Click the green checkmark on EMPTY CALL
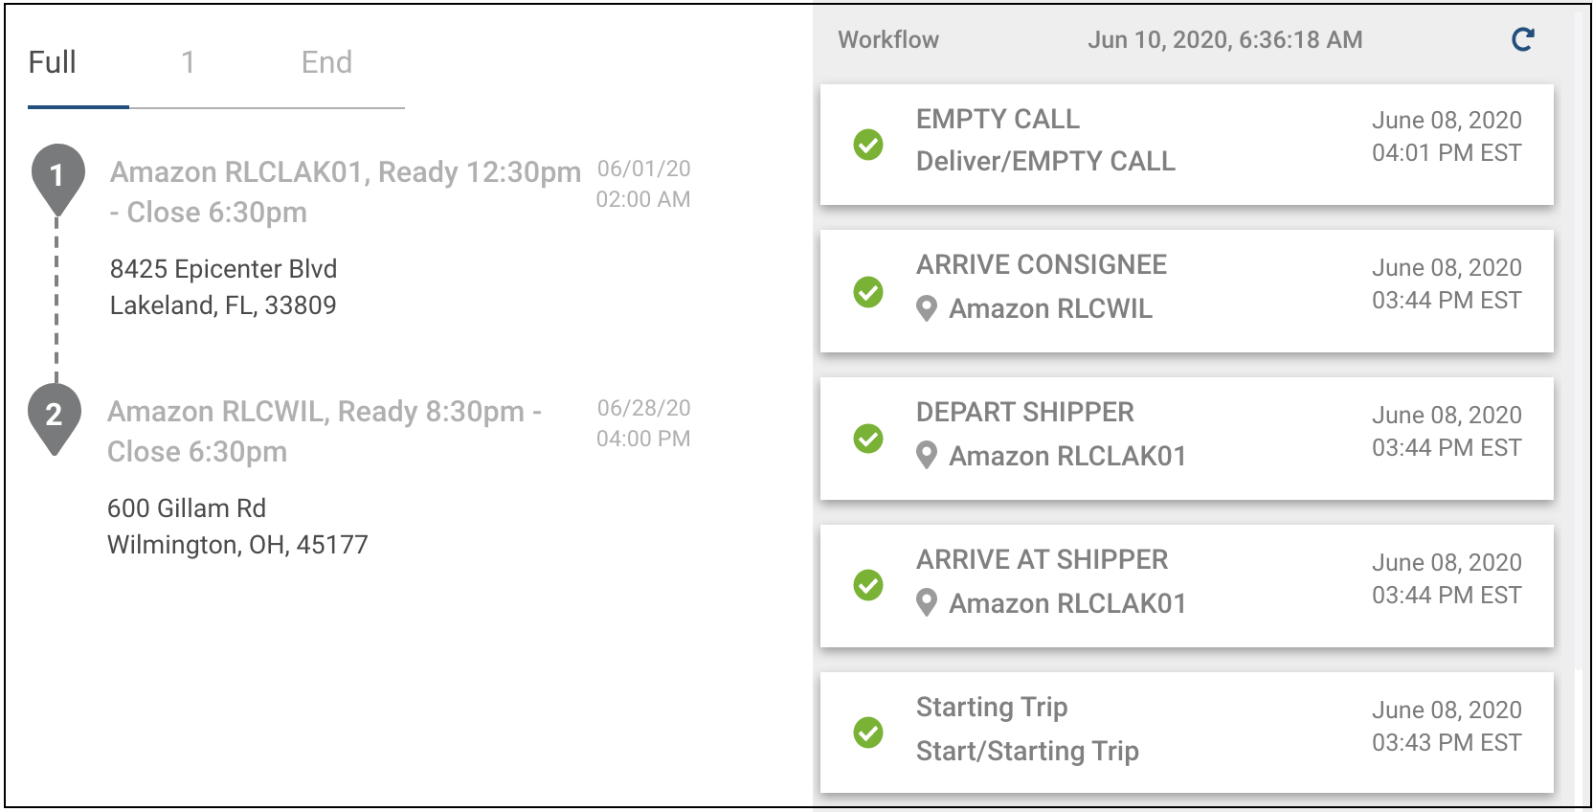The image size is (1593, 812). pyautogui.click(x=867, y=144)
